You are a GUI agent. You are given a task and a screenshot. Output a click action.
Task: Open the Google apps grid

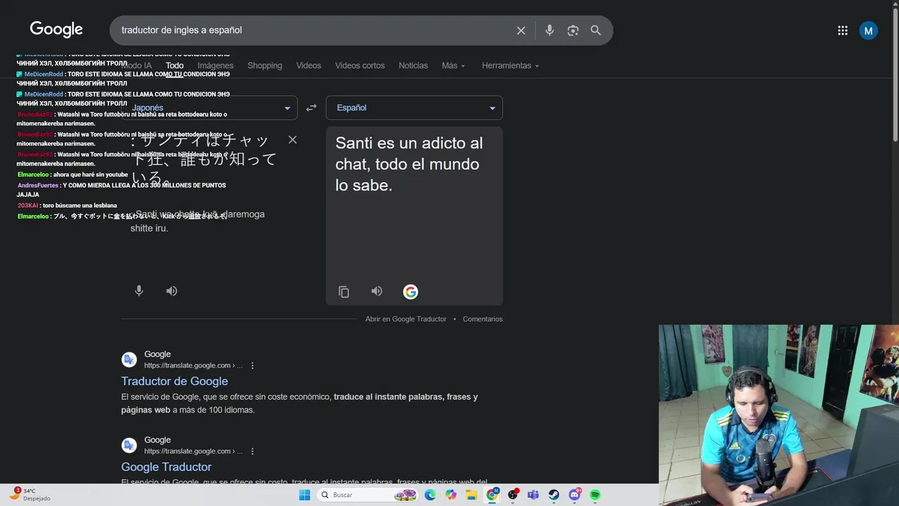tap(843, 30)
